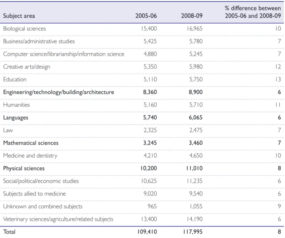Click the '2008-09' column header
The width and height of the screenshot is (285, 238).
tap(192, 16)
